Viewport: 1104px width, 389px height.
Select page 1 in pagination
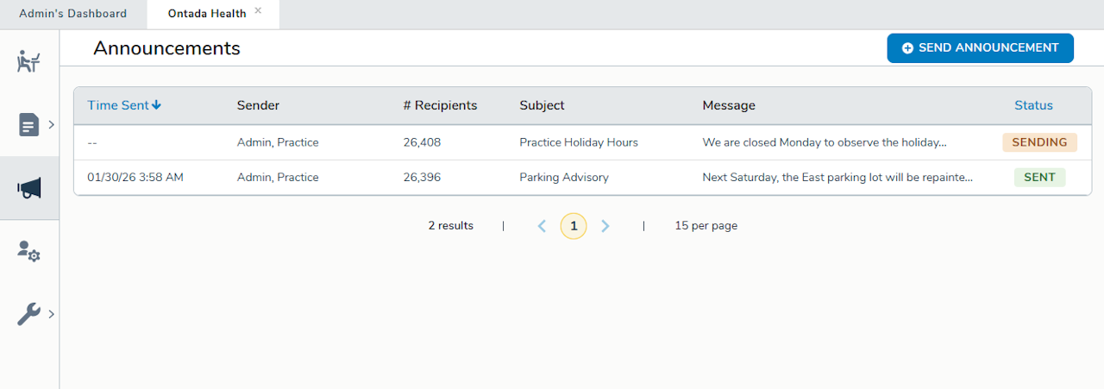click(x=574, y=226)
